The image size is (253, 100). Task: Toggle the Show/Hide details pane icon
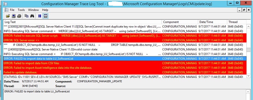pyautogui.click(x=45, y=16)
